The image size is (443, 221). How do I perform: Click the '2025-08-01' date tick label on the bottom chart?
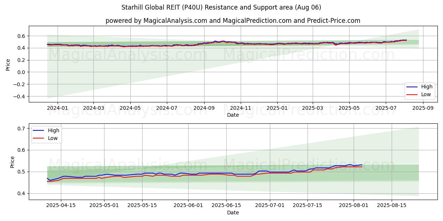pyautogui.click(x=354, y=206)
